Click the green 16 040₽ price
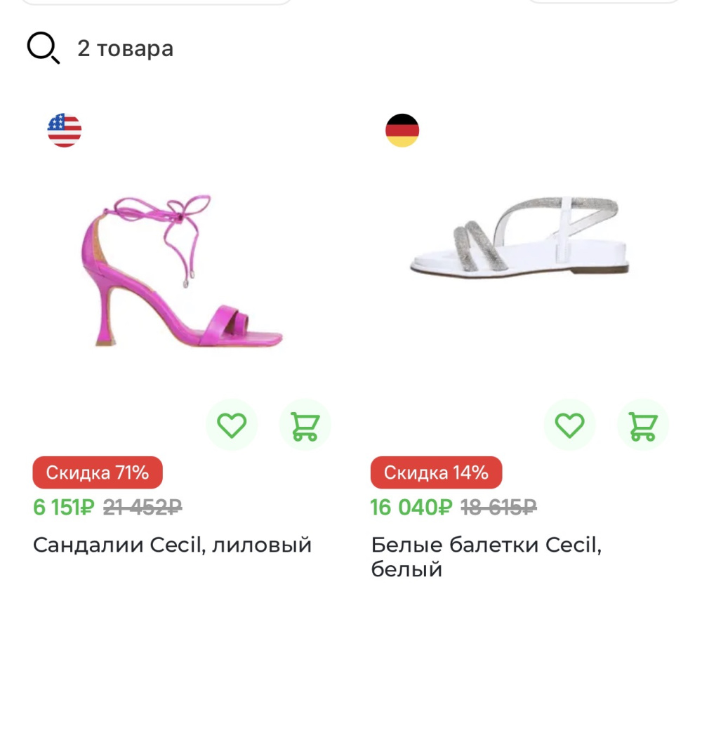This screenshot has width=702, height=742. click(411, 507)
